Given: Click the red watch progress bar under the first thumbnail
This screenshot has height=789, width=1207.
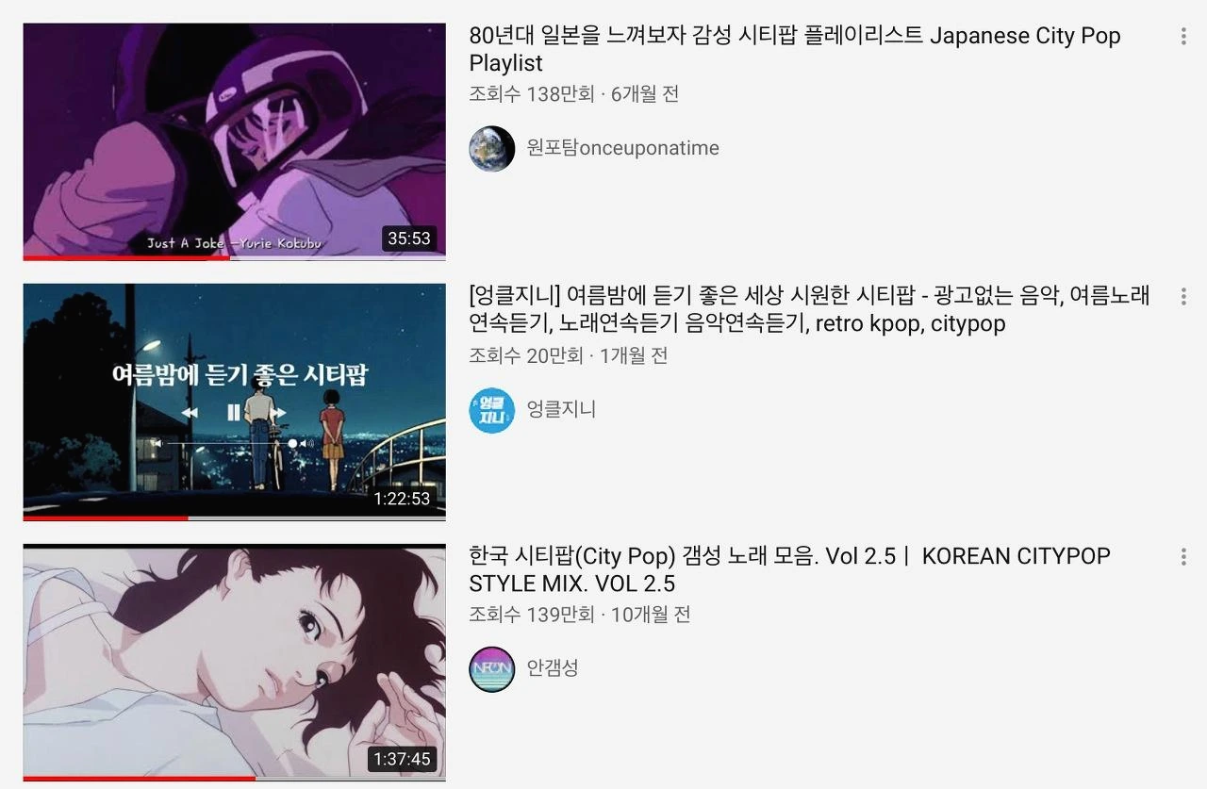Looking at the screenshot, I should [126, 257].
